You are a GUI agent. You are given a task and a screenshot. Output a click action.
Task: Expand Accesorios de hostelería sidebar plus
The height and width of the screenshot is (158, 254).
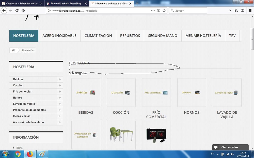click(60, 122)
